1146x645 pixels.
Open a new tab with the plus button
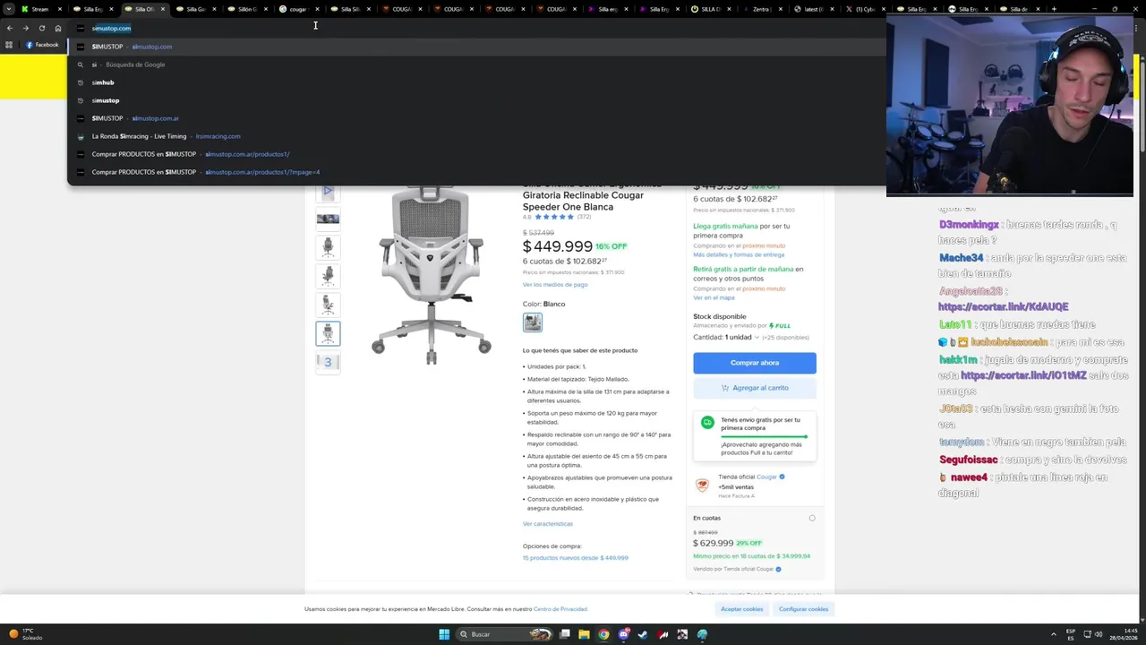click(1054, 9)
